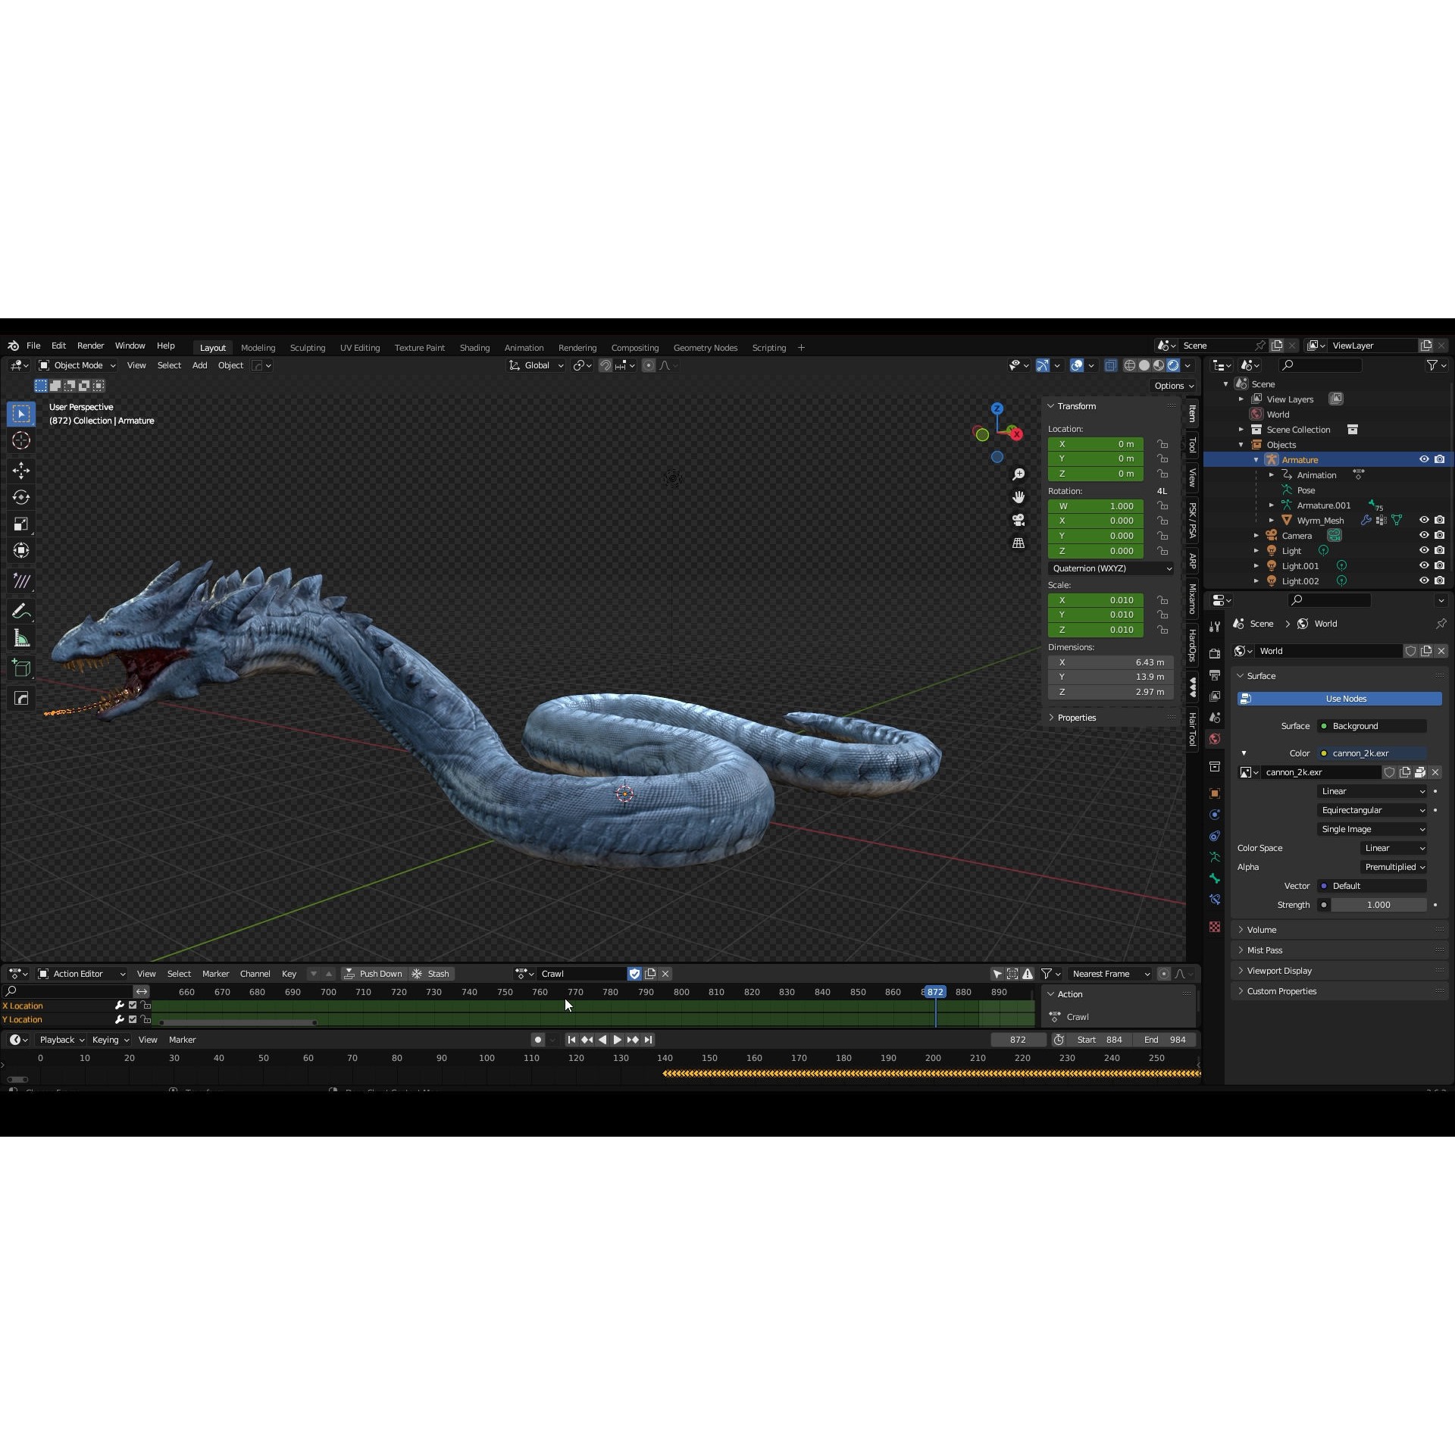1455x1455 pixels.
Task: Select the Cursor tool below the select box
Action: (21, 440)
